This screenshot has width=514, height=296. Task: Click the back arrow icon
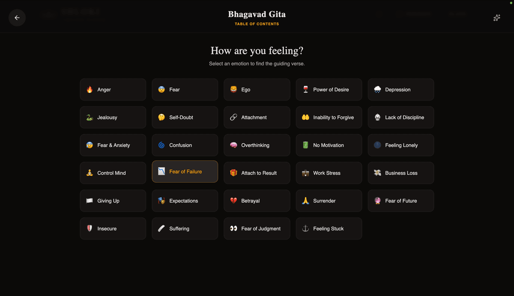click(x=17, y=18)
